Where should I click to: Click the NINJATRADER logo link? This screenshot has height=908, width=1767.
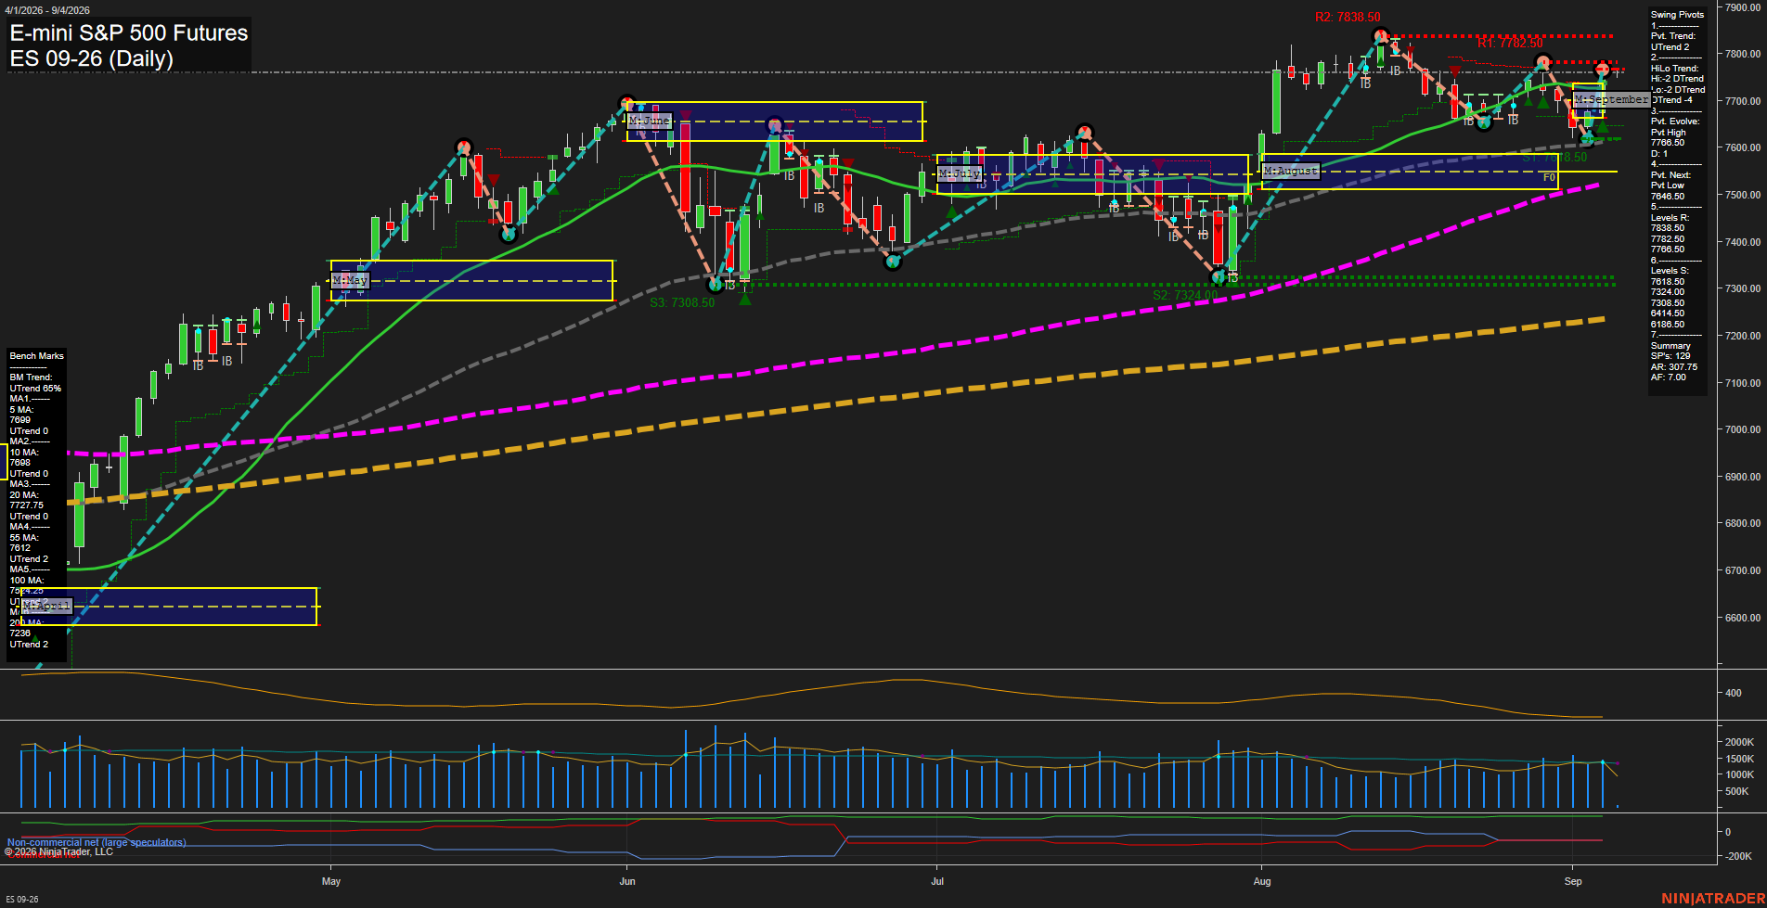1712,899
